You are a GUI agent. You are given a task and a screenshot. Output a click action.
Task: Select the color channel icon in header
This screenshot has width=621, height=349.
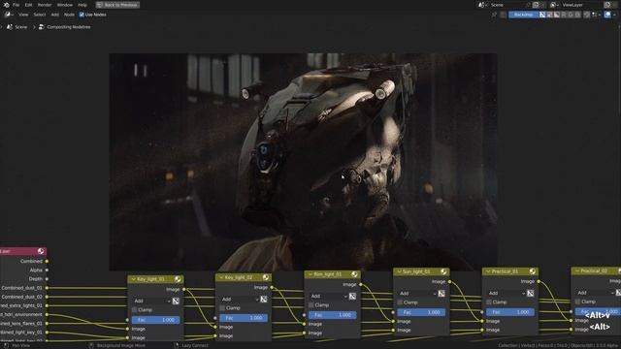tap(549, 15)
